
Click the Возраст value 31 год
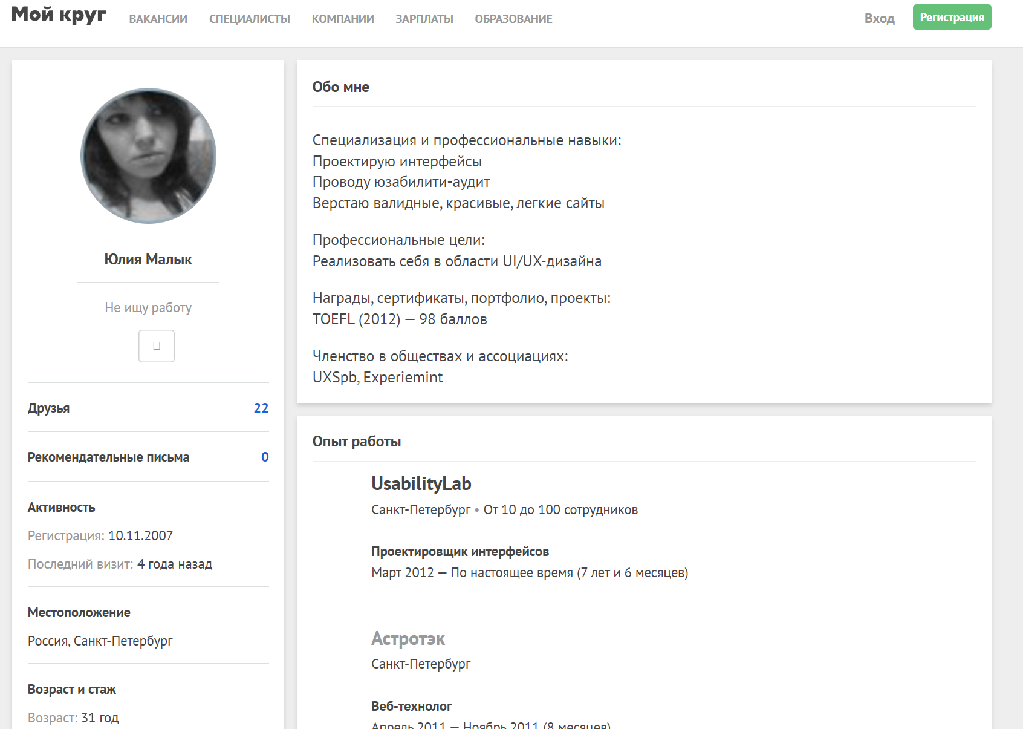(x=100, y=718)
